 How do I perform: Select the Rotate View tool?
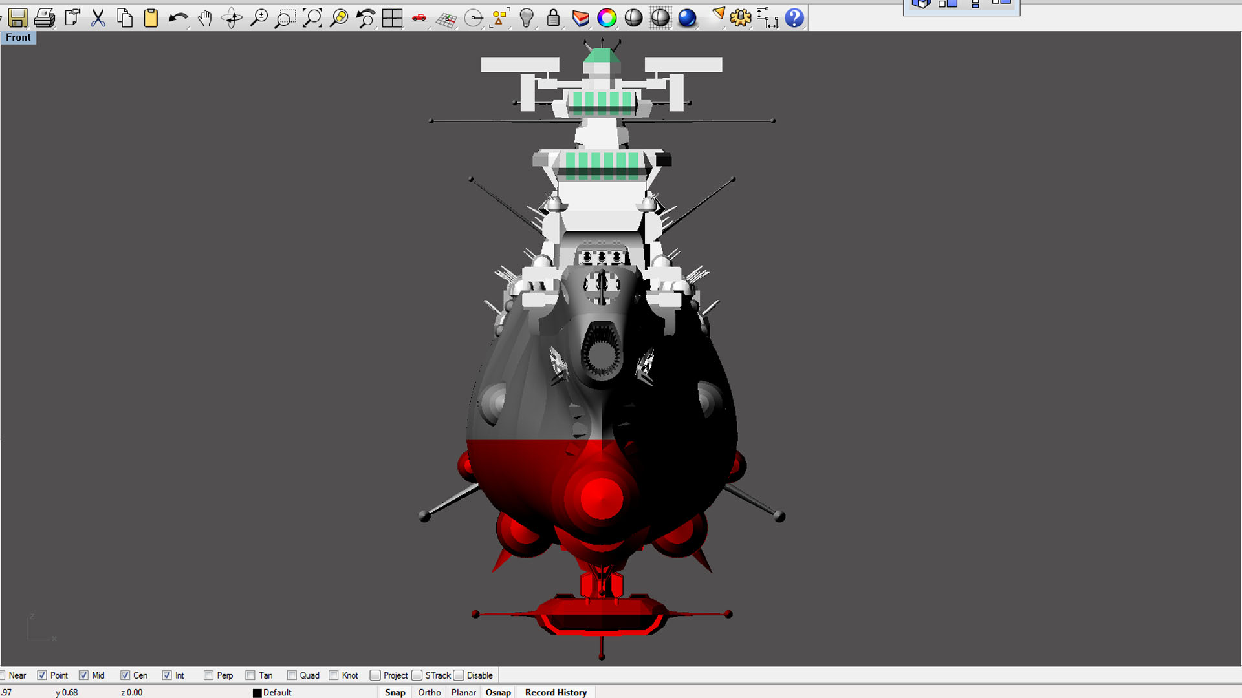232,17
